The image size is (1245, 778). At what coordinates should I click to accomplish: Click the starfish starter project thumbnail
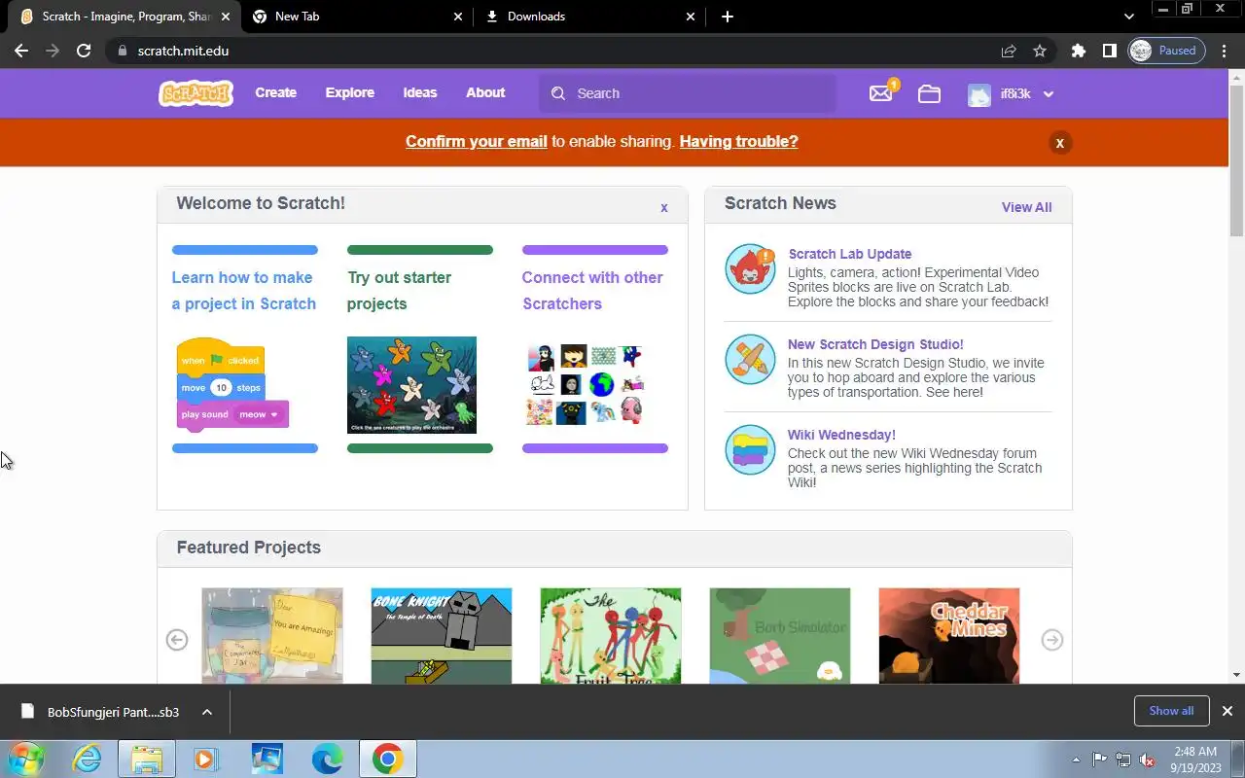point(411,385)
